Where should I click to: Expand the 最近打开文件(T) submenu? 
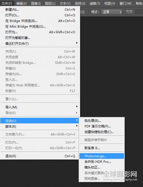click(40, 44)
